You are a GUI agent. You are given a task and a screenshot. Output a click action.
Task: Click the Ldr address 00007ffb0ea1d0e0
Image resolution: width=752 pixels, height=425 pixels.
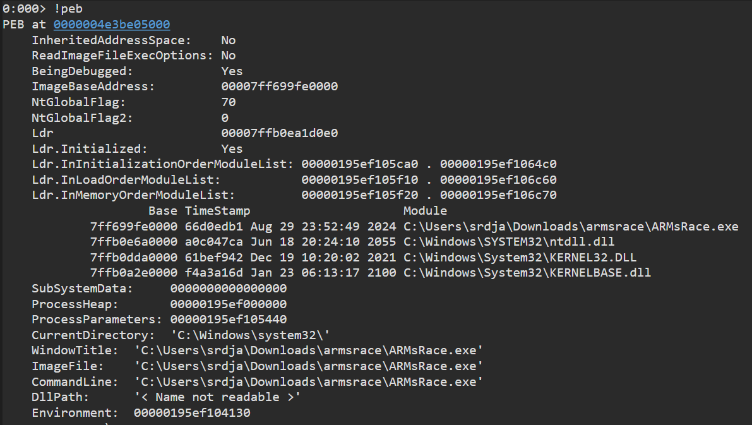coord(280,133)
